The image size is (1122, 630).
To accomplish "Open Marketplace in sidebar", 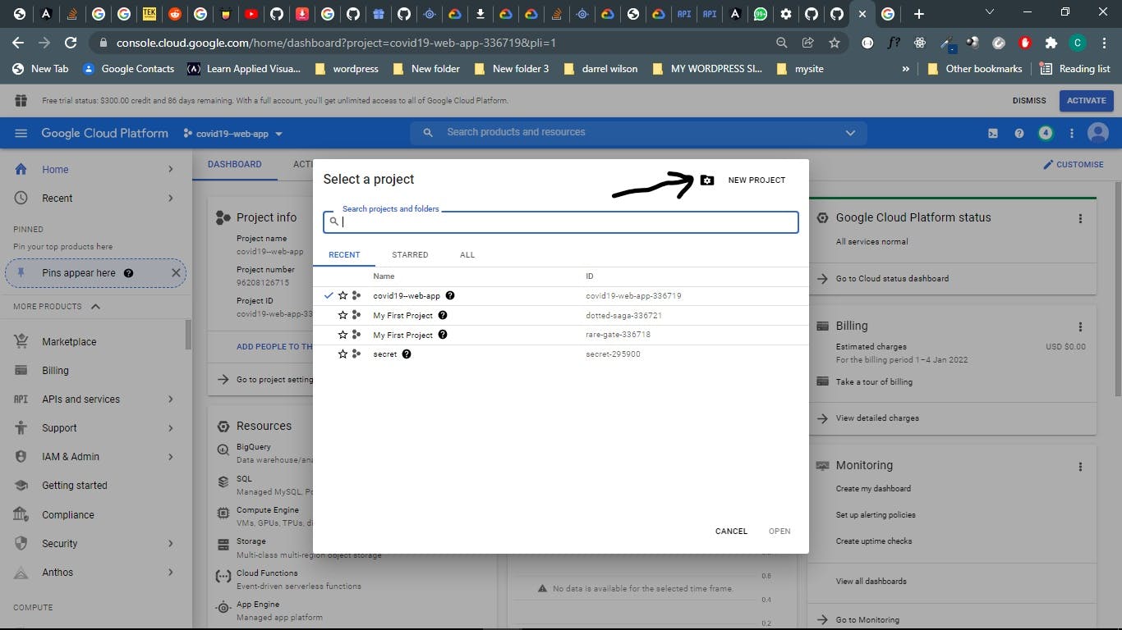I will 69,341.
